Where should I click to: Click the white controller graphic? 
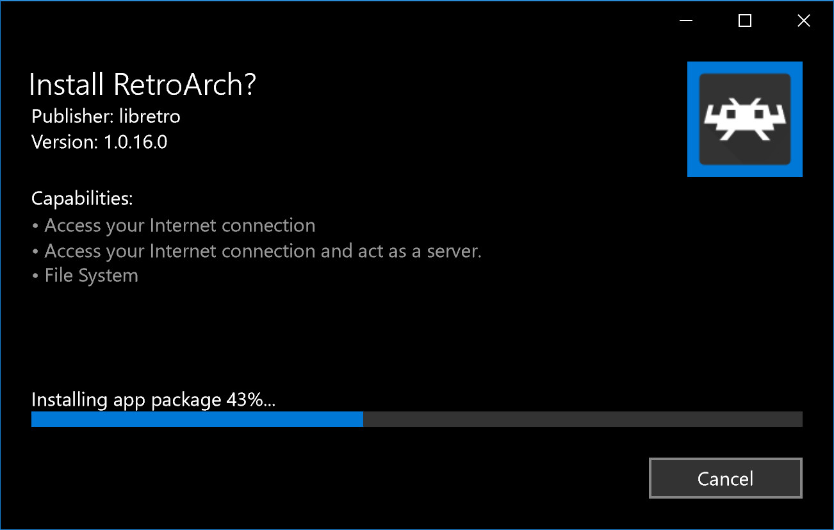(744, 119)
